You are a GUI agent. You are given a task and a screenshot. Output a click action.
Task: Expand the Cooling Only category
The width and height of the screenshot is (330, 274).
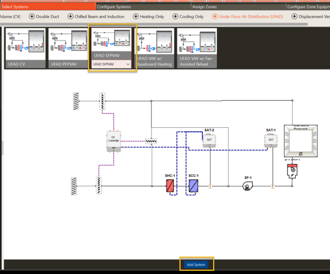click(188, 16)
